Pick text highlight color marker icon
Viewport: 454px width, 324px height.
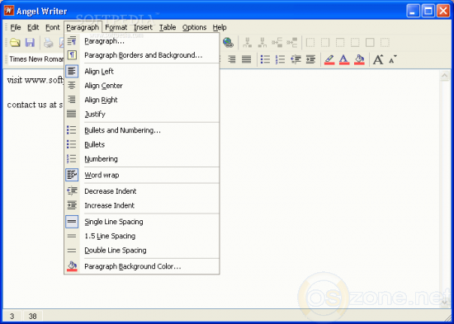329,59
